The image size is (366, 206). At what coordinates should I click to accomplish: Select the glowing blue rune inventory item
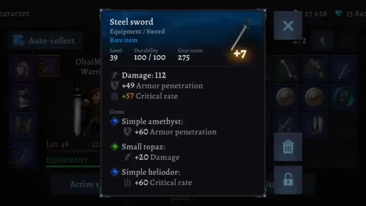pyautogui.click(x=343, y=97)
